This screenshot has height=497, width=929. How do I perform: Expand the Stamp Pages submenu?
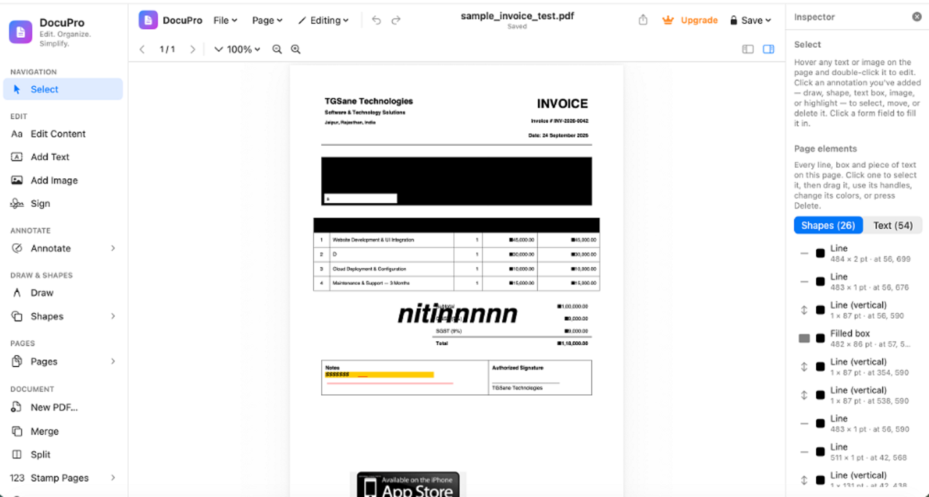(x=113, y=478)
